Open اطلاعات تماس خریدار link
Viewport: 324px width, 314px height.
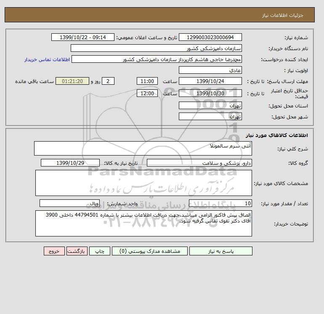47,59
